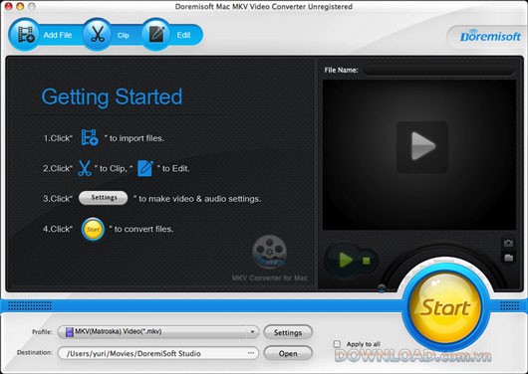Stop playback with the green square button
The width and height of the screenshot is (528, 374).
coord(367,261)
